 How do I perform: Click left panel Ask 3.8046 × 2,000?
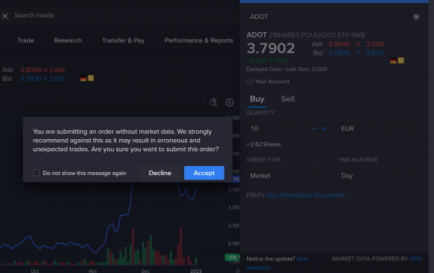click(x=43, y=70)
